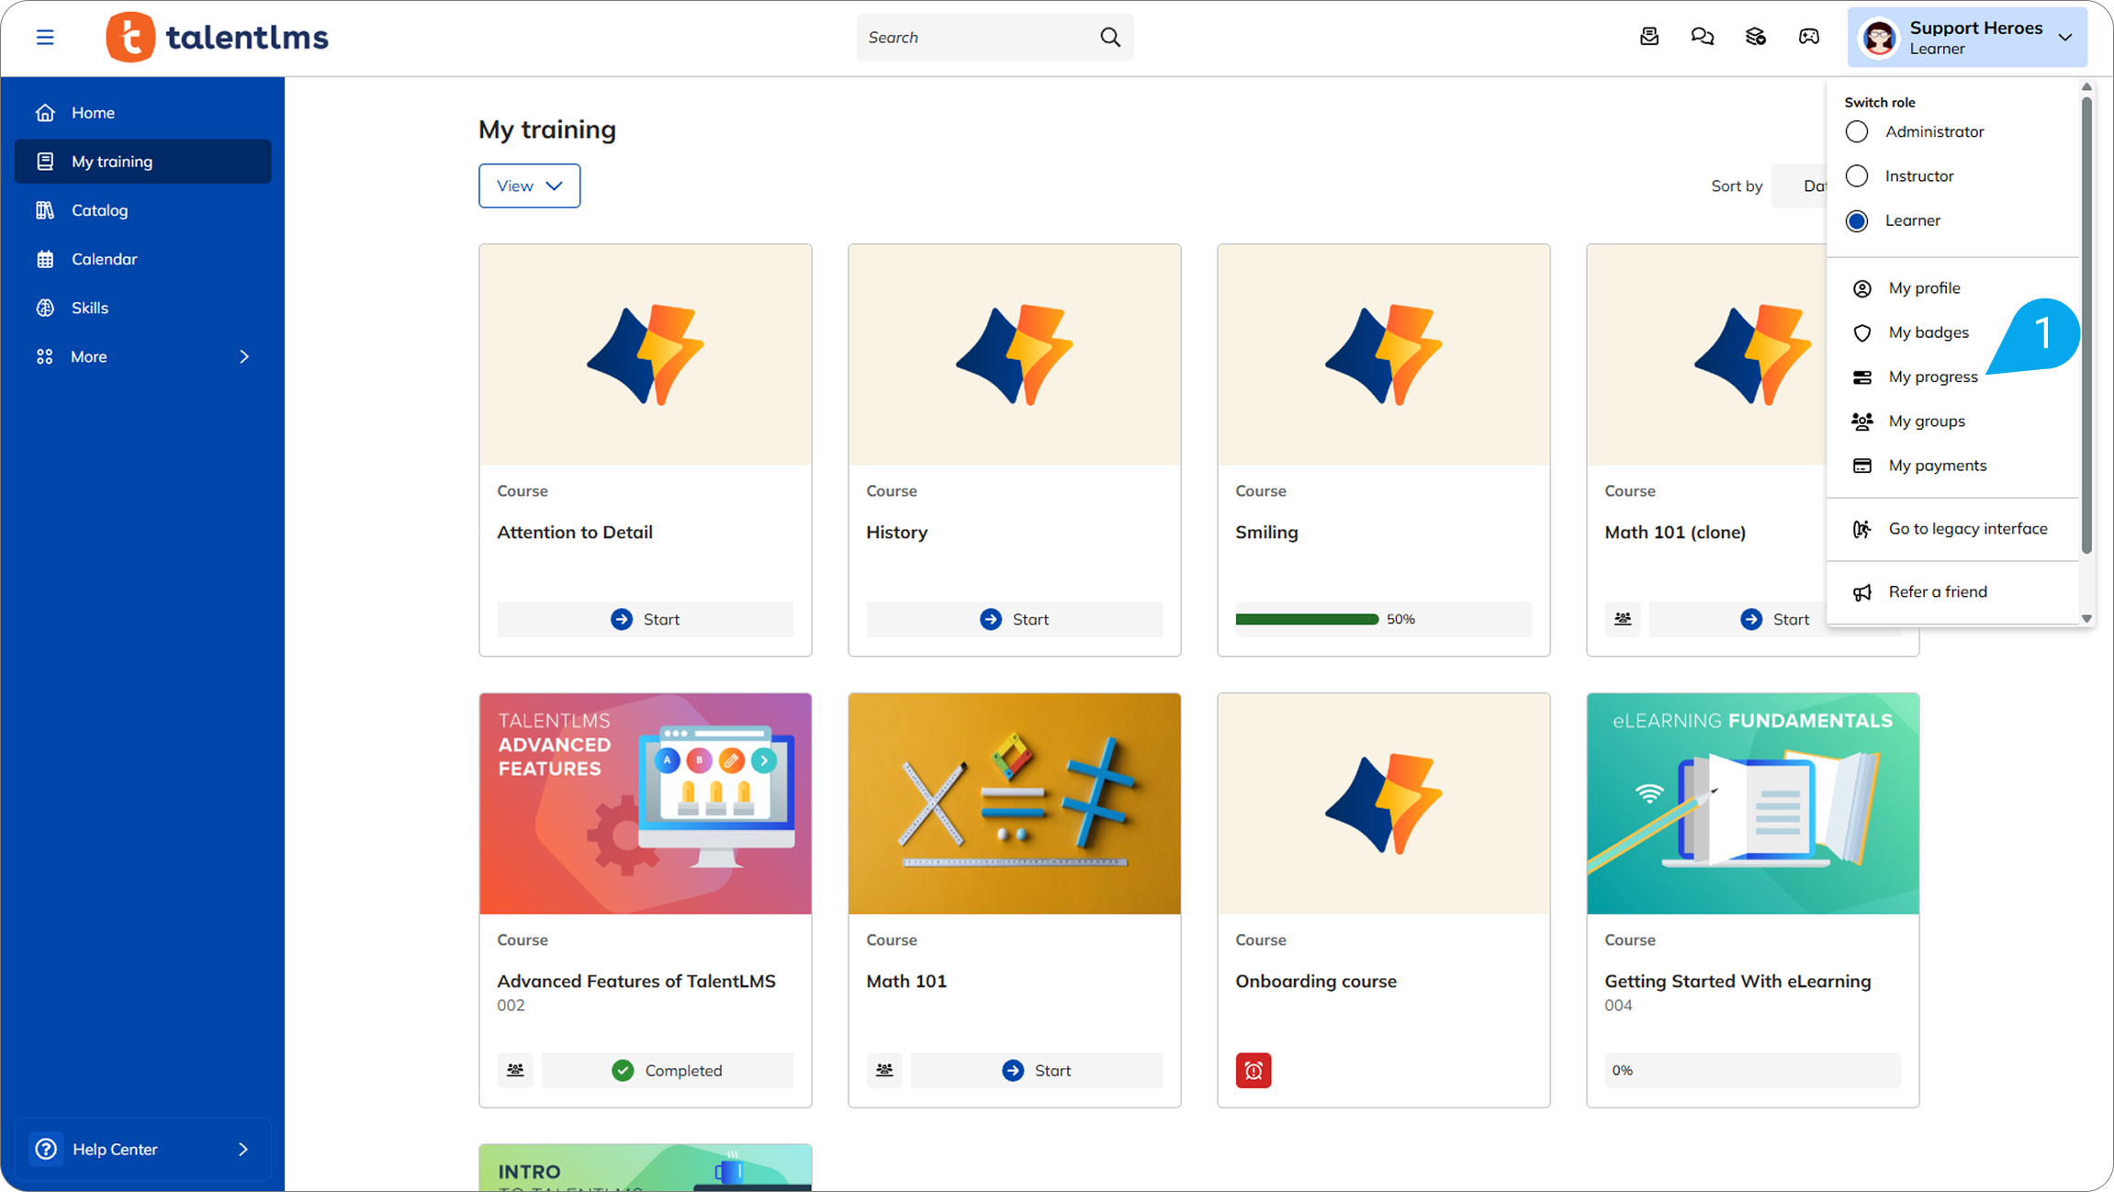Image resolution: width=2114 pixels, height=1192 pixels.
Task: Open the View dropdown
Action: (529, 186)
